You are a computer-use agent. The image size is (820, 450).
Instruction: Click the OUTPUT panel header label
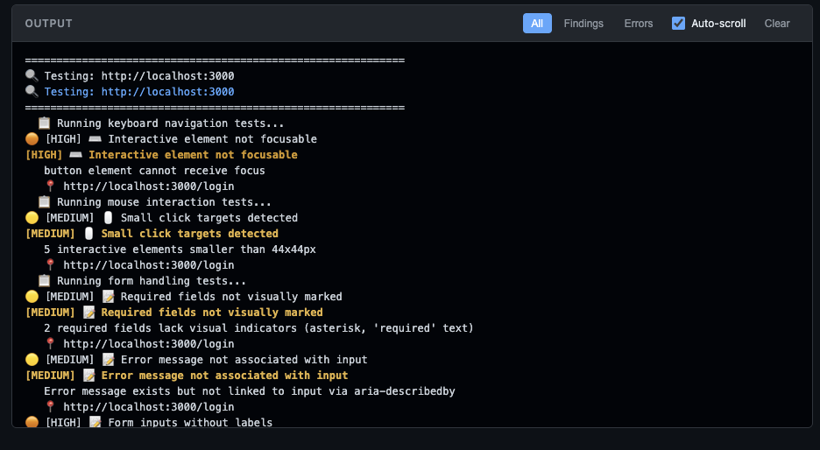[49, 24]
